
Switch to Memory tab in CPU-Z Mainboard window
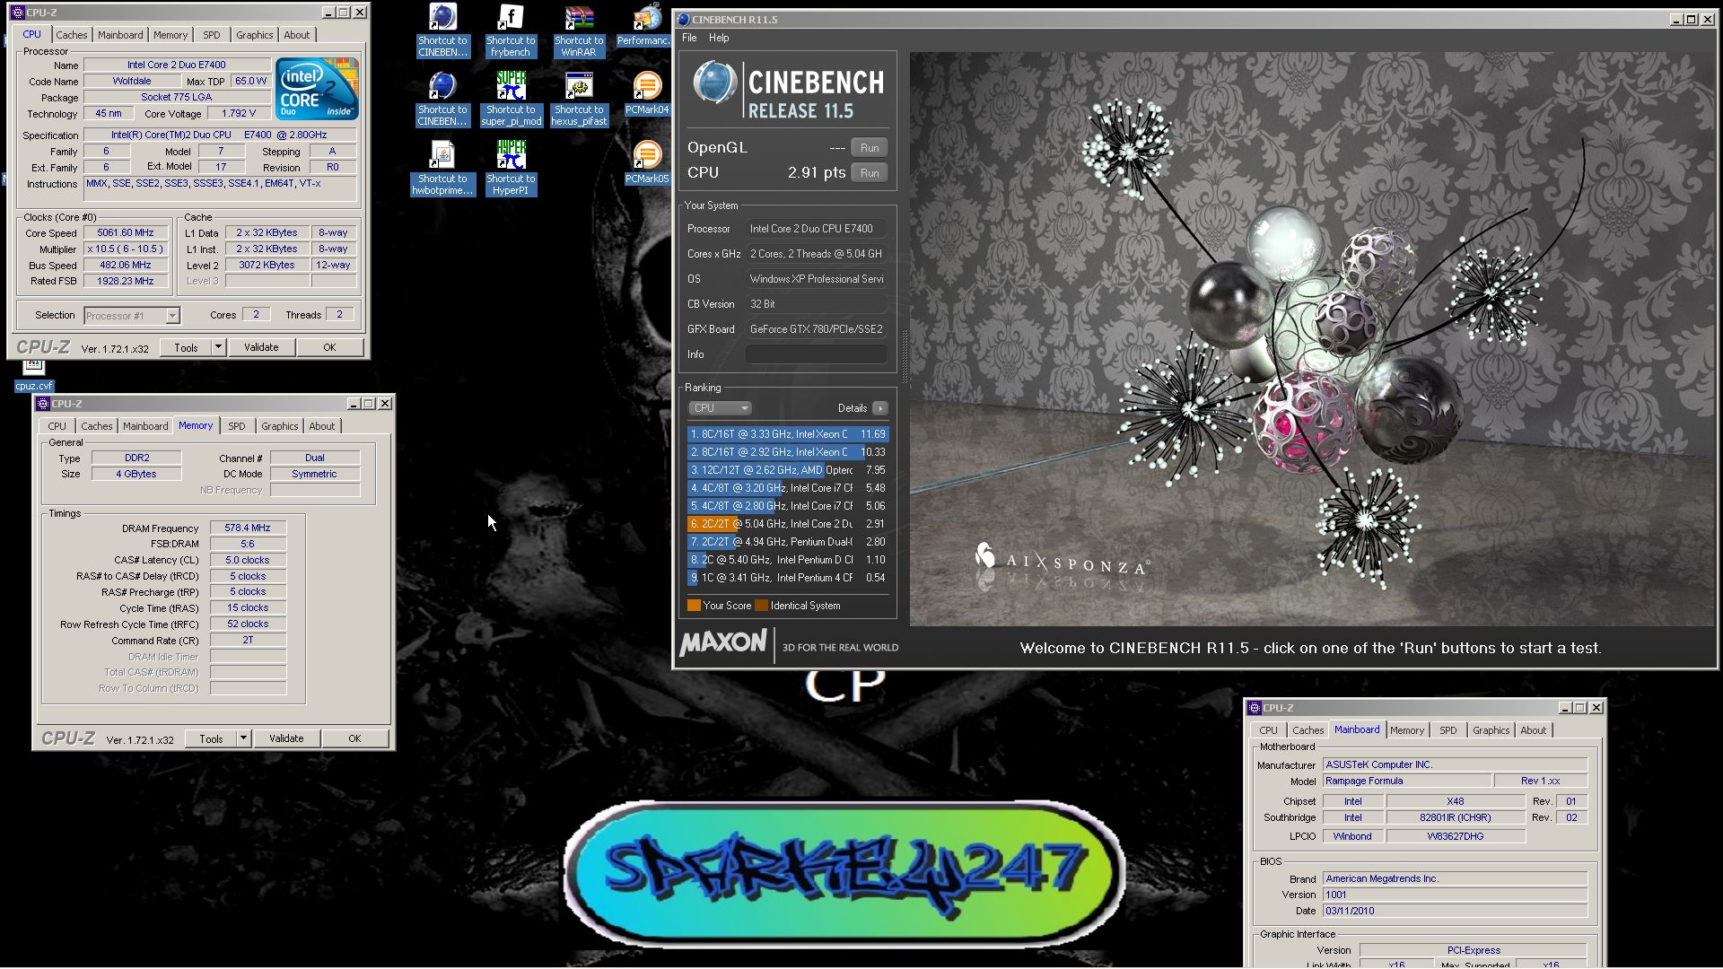pos(1407,730)
